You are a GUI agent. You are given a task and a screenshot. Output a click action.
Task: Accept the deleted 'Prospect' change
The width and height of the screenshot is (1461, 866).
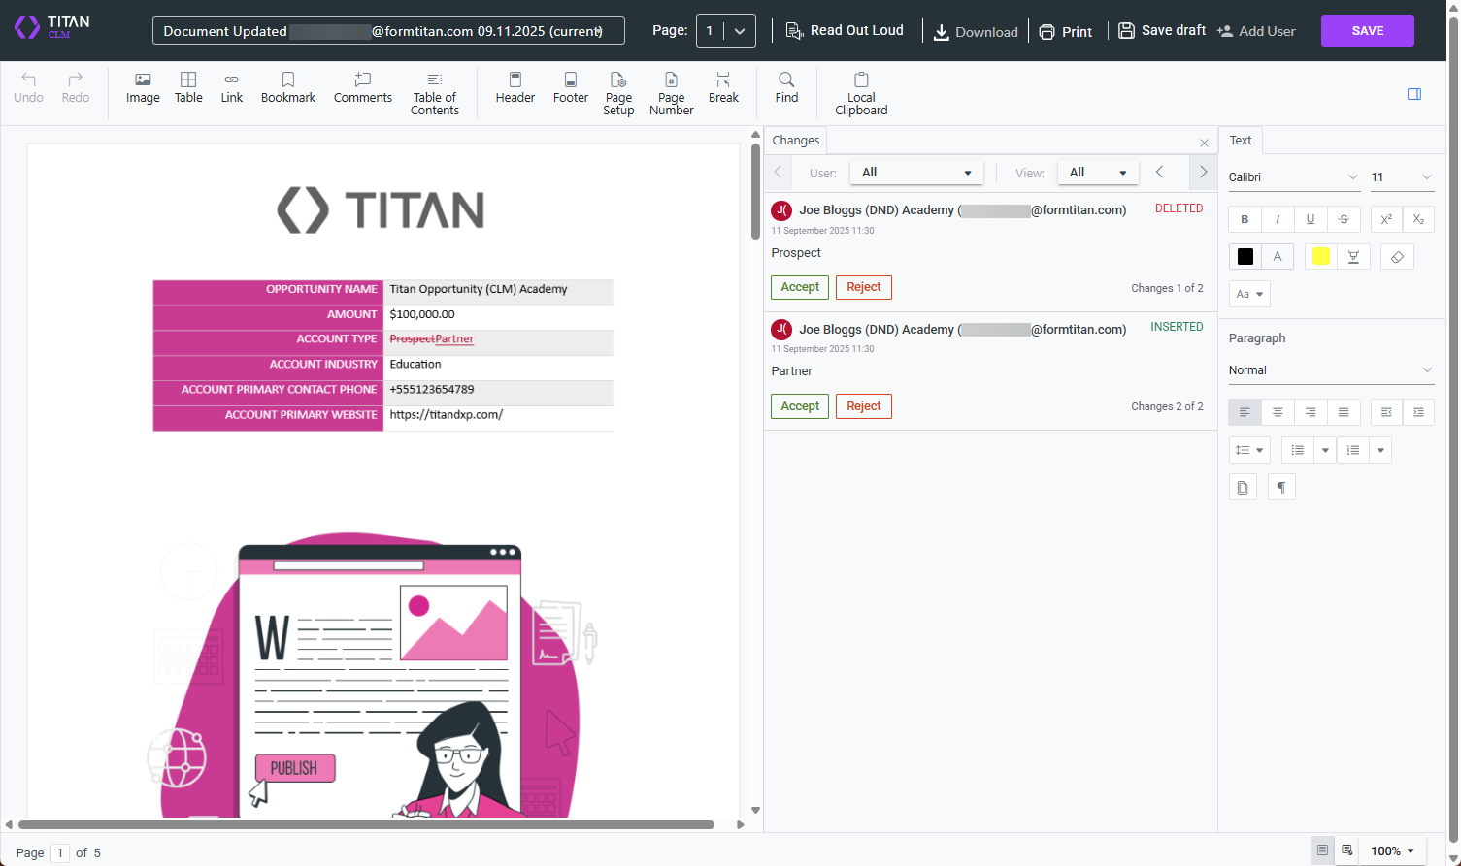tap(799, 287)
